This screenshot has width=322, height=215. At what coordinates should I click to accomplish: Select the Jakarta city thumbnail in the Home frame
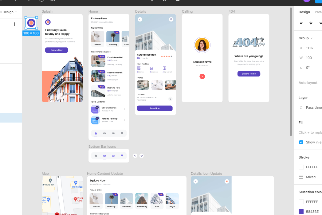click(98, 39)
